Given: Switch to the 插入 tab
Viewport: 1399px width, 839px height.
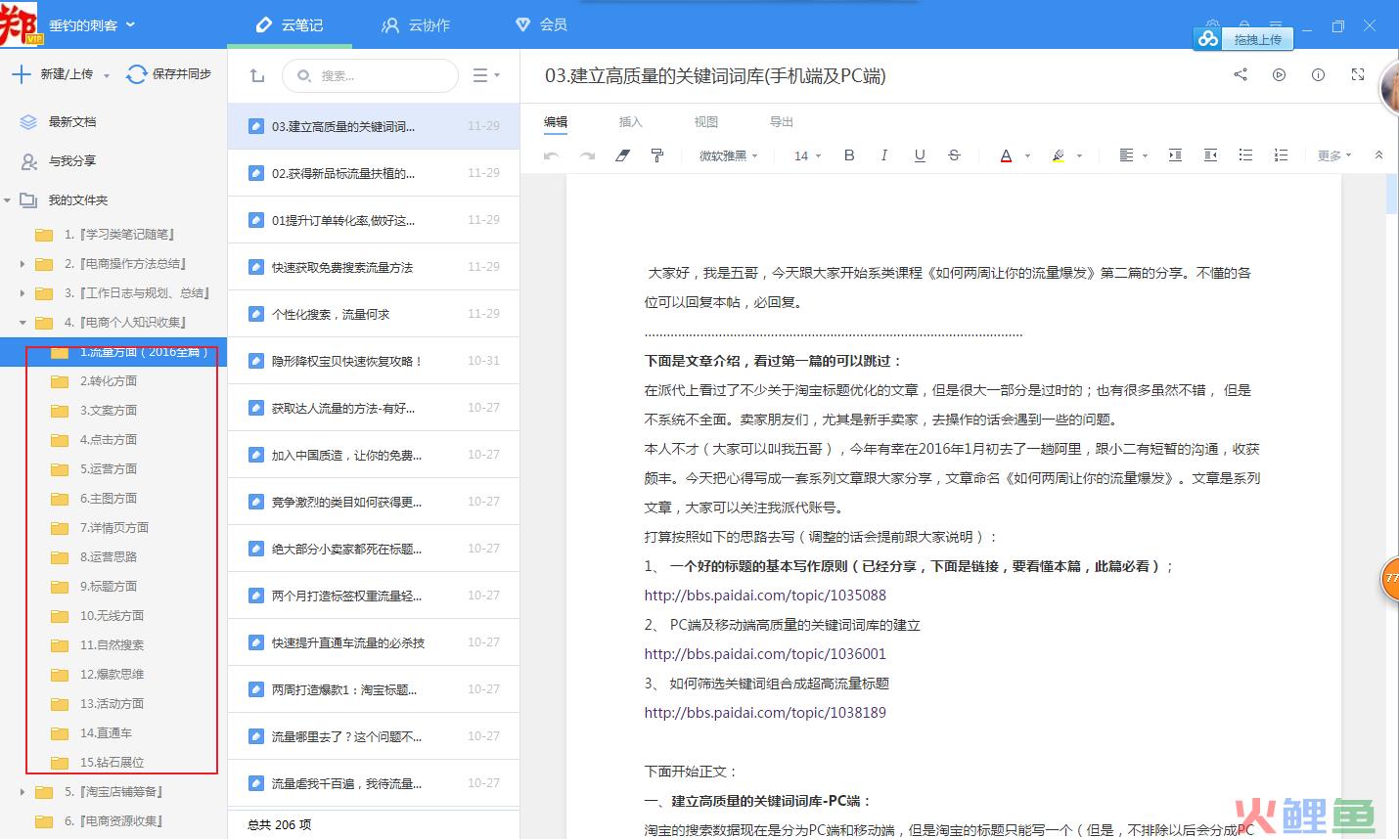Looking at the screenshot, I should (x=631, y=122).
